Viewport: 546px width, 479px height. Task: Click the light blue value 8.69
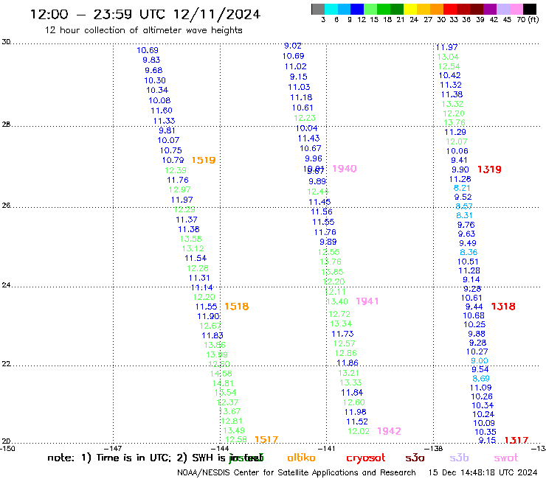click(x=481, y=379)
